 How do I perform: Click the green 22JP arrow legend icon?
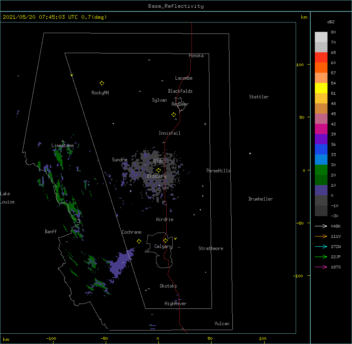321,257
